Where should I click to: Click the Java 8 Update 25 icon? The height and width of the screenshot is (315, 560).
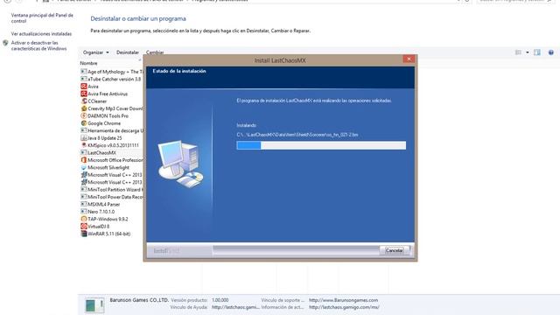(84, 138)
